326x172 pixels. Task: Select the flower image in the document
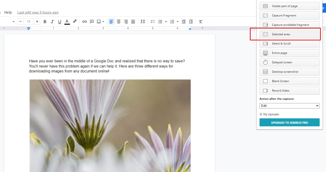click(x=110, y=126)
